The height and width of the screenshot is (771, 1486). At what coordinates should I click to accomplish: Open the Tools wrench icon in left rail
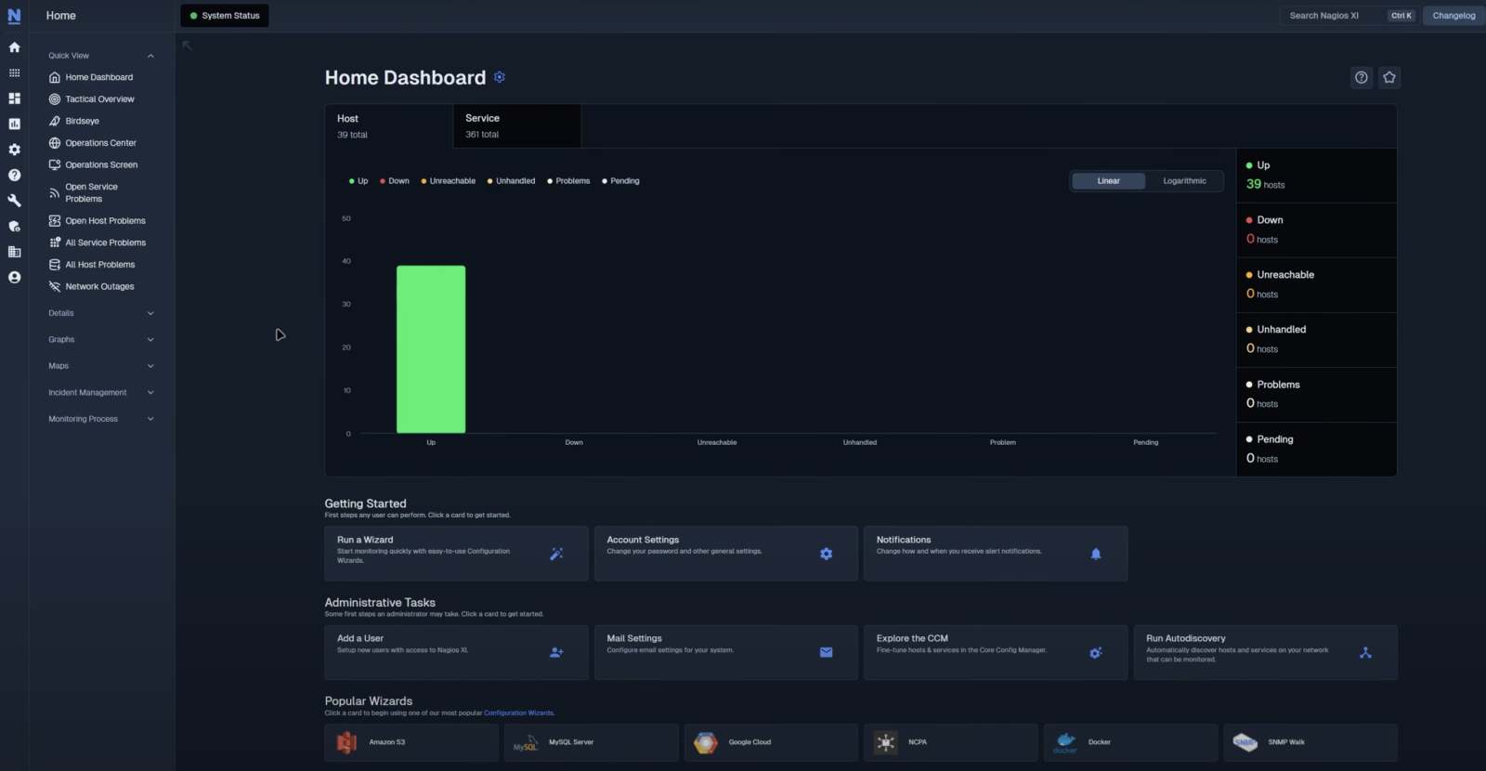point(14,201)
